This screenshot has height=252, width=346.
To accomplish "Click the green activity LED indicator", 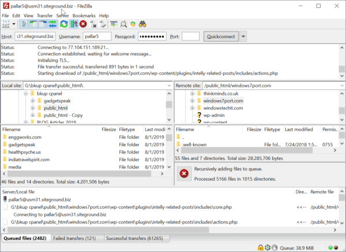I will click(330, 247).
